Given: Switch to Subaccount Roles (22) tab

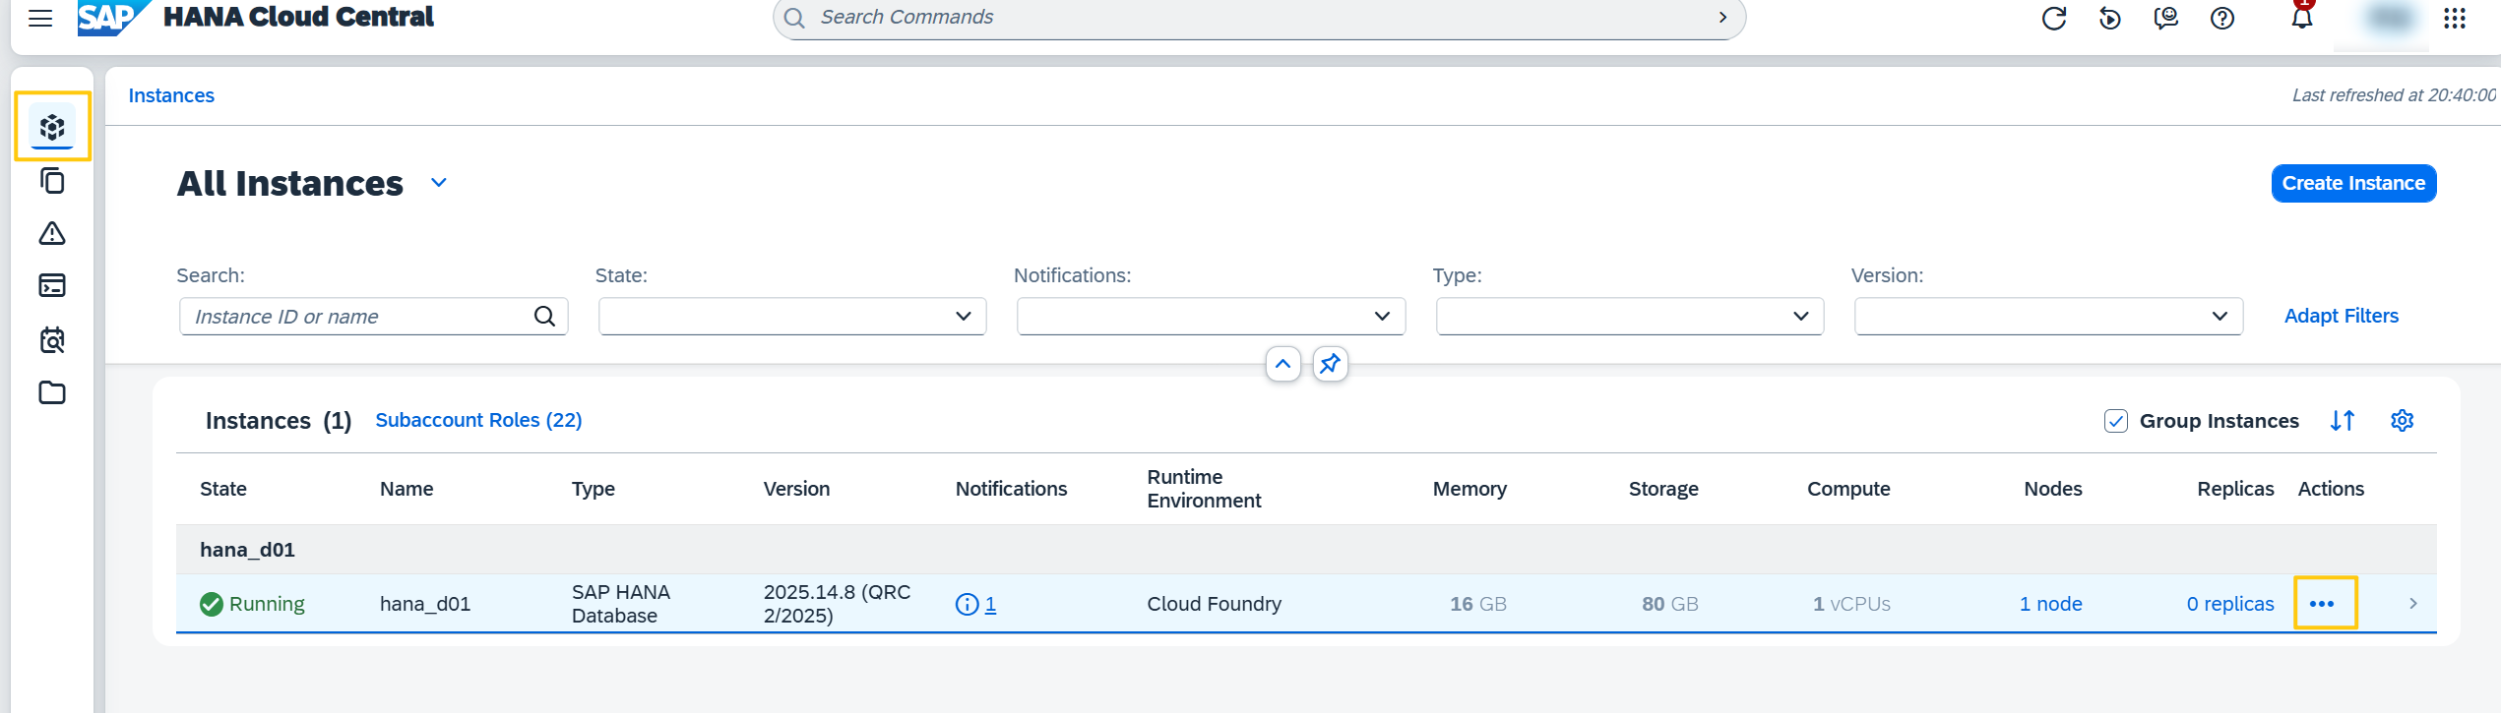Looking at the screenshot, I should [478, 420].
